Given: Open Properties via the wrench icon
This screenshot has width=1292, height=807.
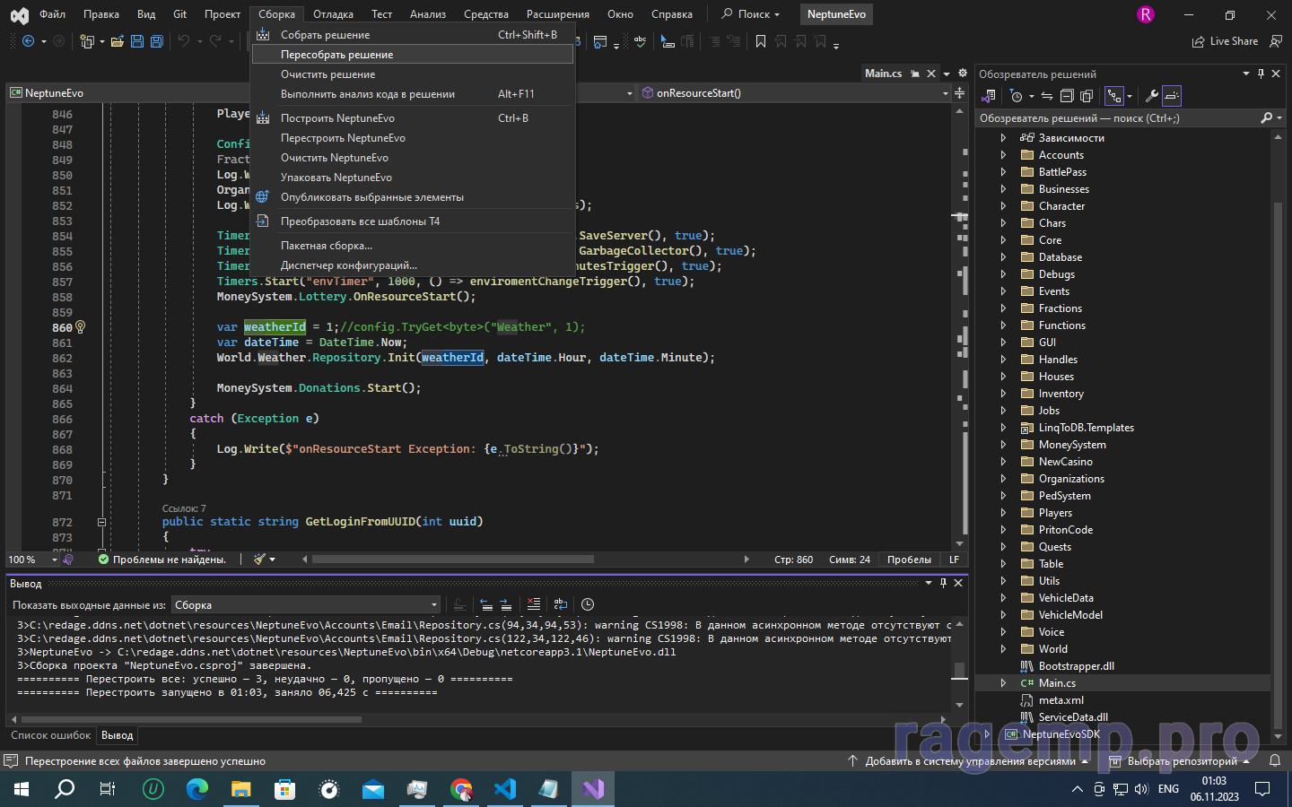Looking at the screenshot, I should click(1151, 96).
